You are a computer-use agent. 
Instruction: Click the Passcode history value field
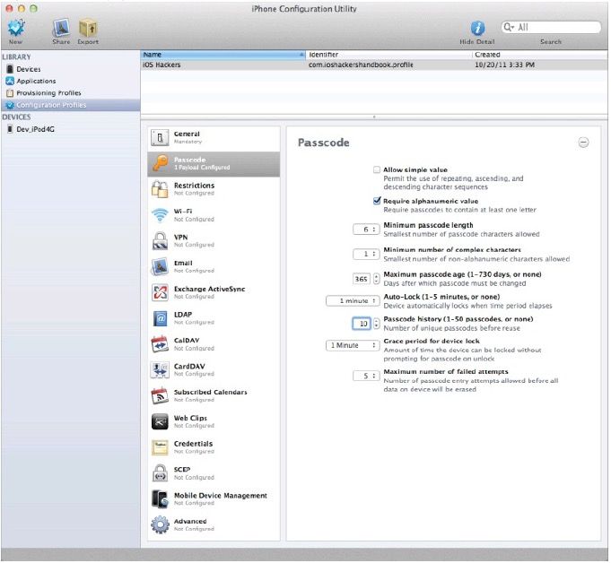[362, 324]
